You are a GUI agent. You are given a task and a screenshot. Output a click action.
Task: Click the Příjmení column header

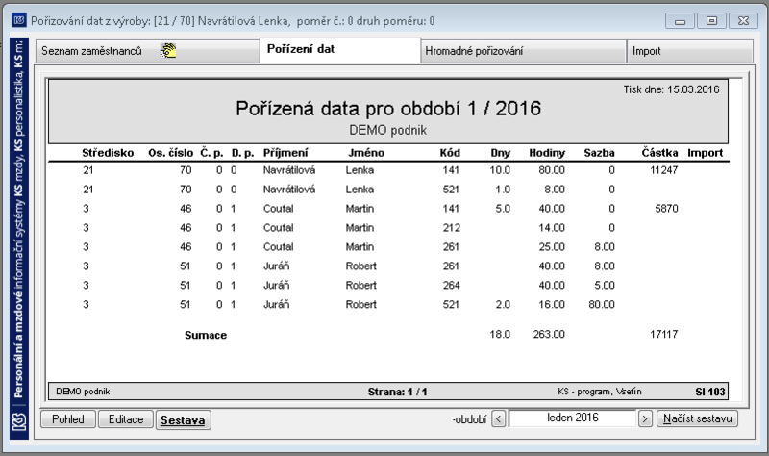[285, 153]
